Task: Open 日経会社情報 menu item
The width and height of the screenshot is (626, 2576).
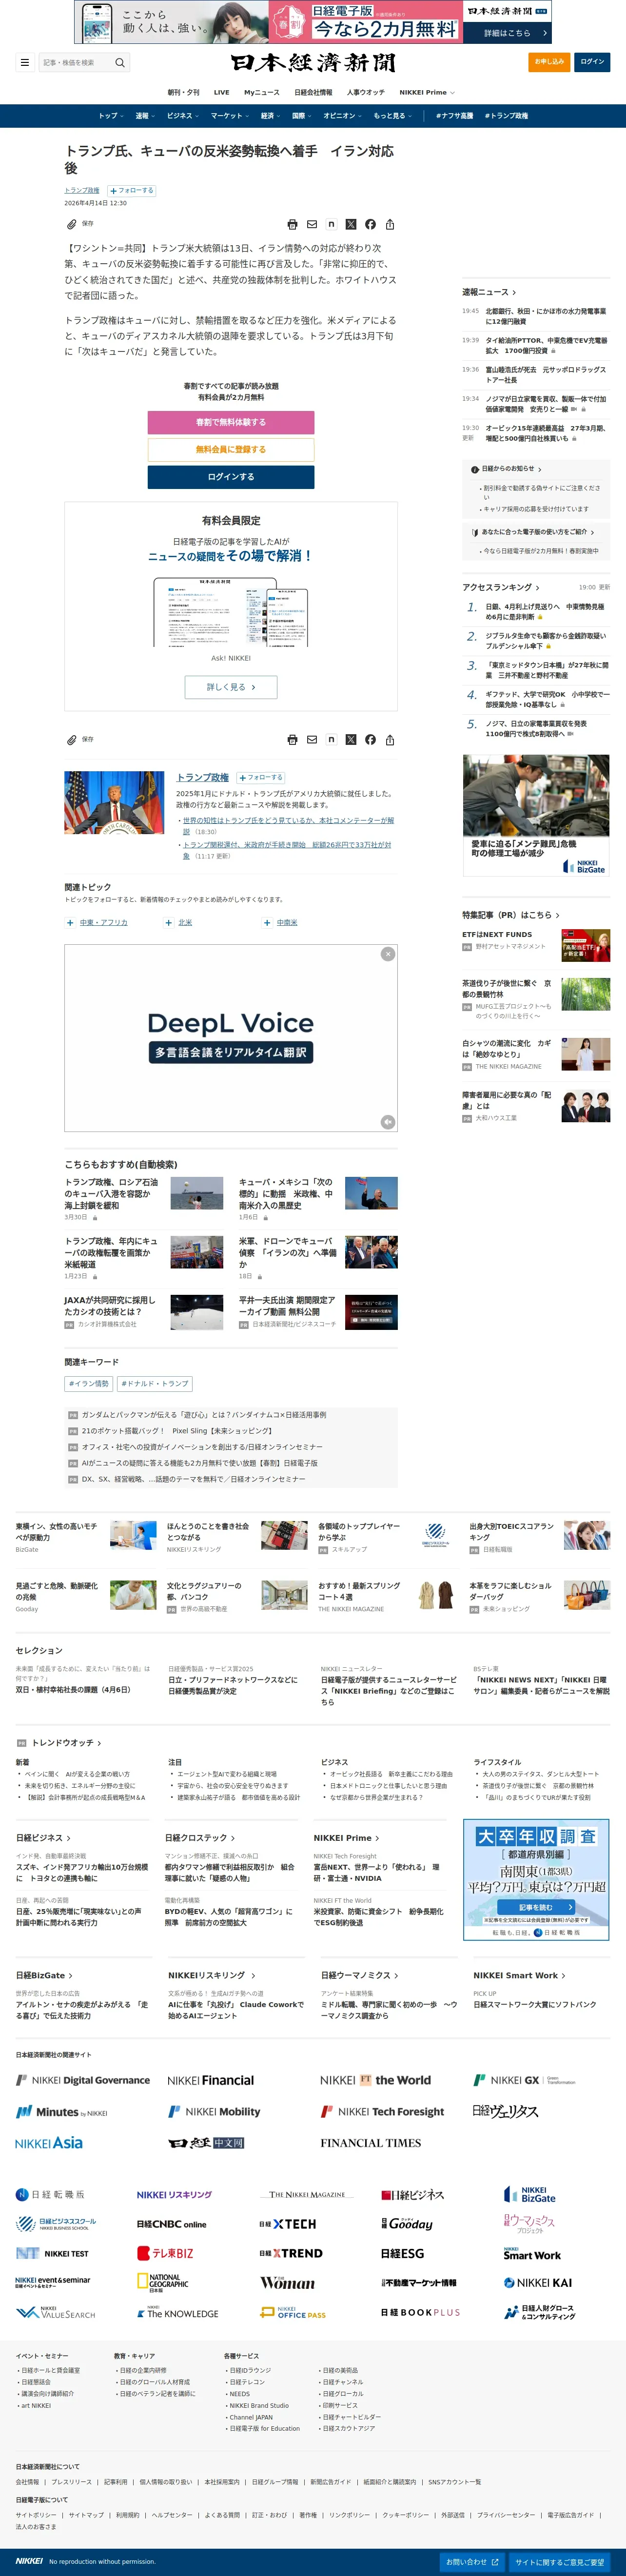Action: [x=313, y=92]
